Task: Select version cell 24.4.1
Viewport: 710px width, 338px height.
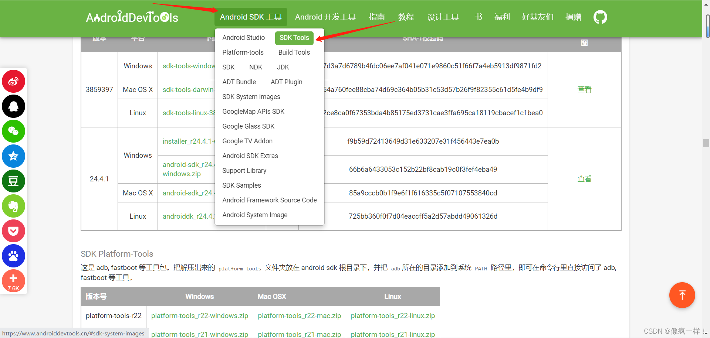Action: coord(99,179)
